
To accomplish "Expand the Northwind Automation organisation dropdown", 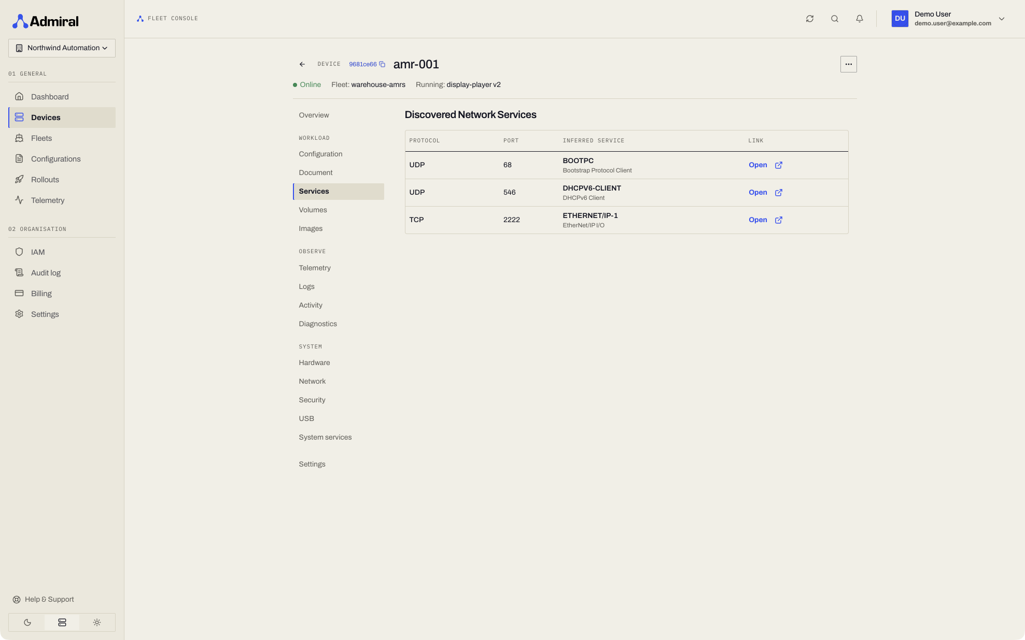I will [x=62, y=48].
